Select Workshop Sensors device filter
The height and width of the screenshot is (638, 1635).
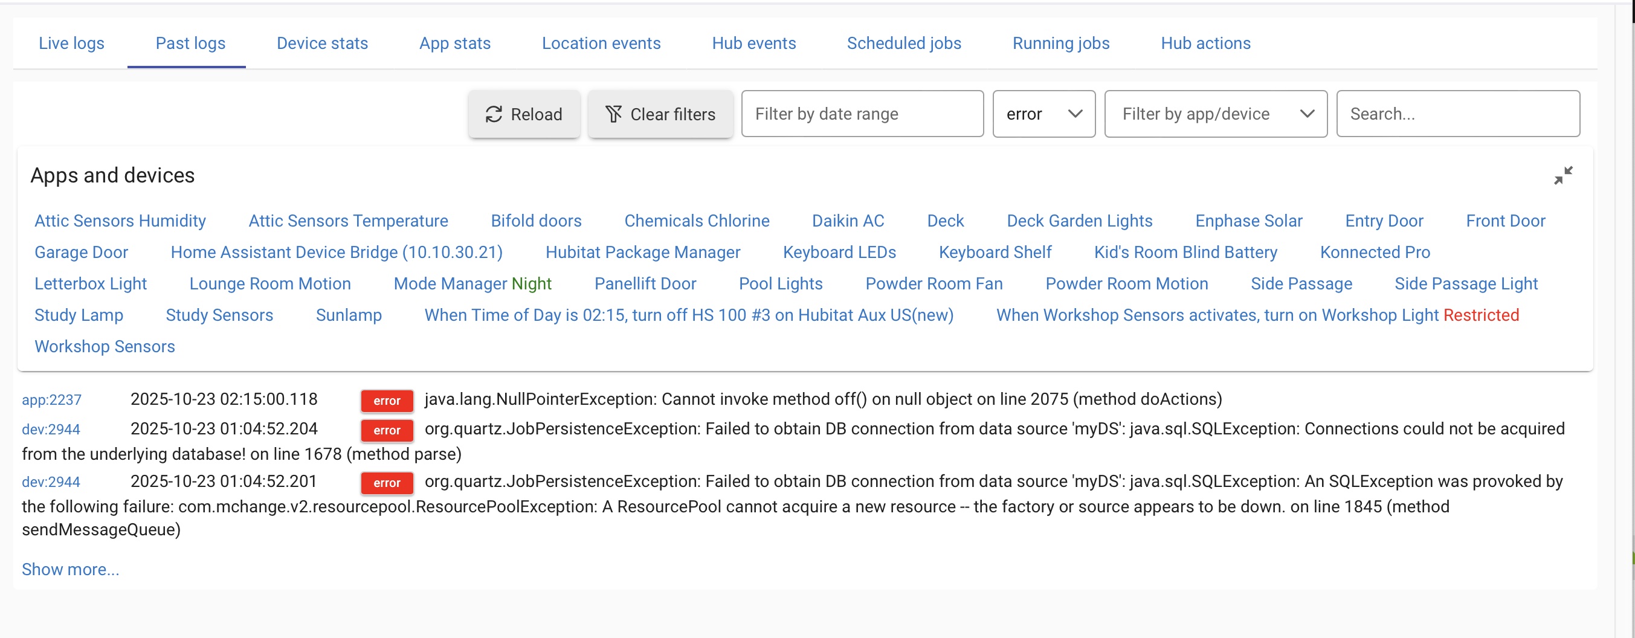point(105,347)
